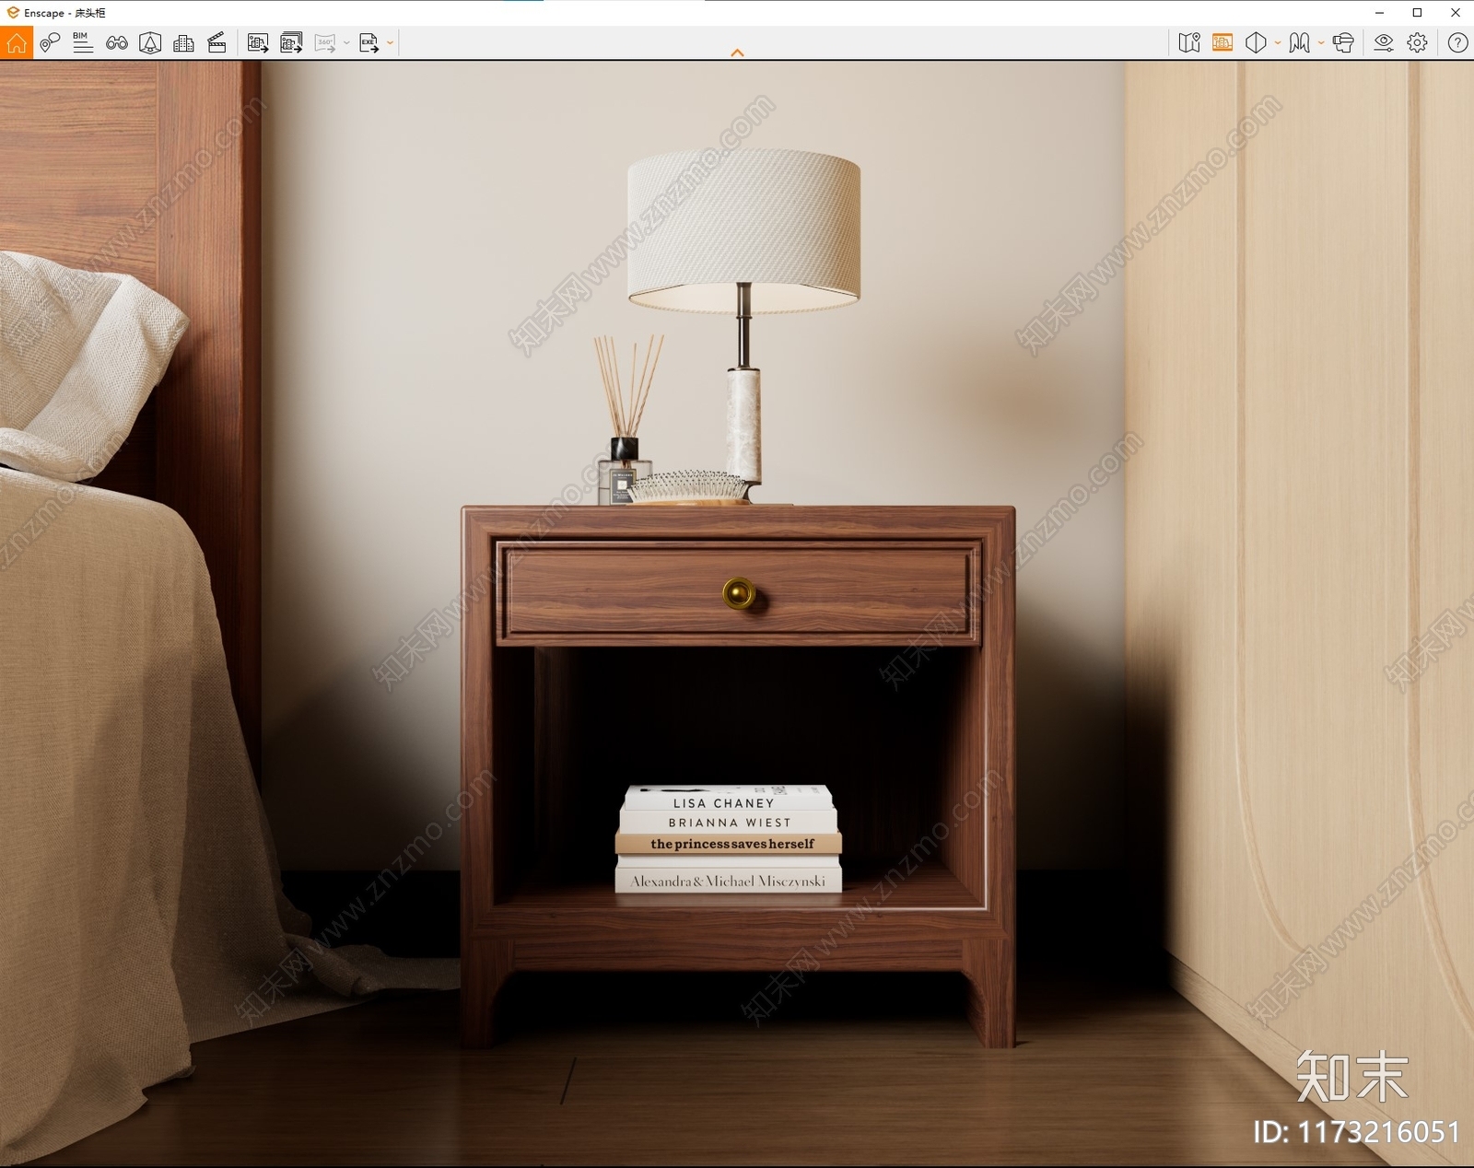This screenshot has height=1168, width=1474.
Task: Open the collaborative annotations pin icon
Action: 50,42
